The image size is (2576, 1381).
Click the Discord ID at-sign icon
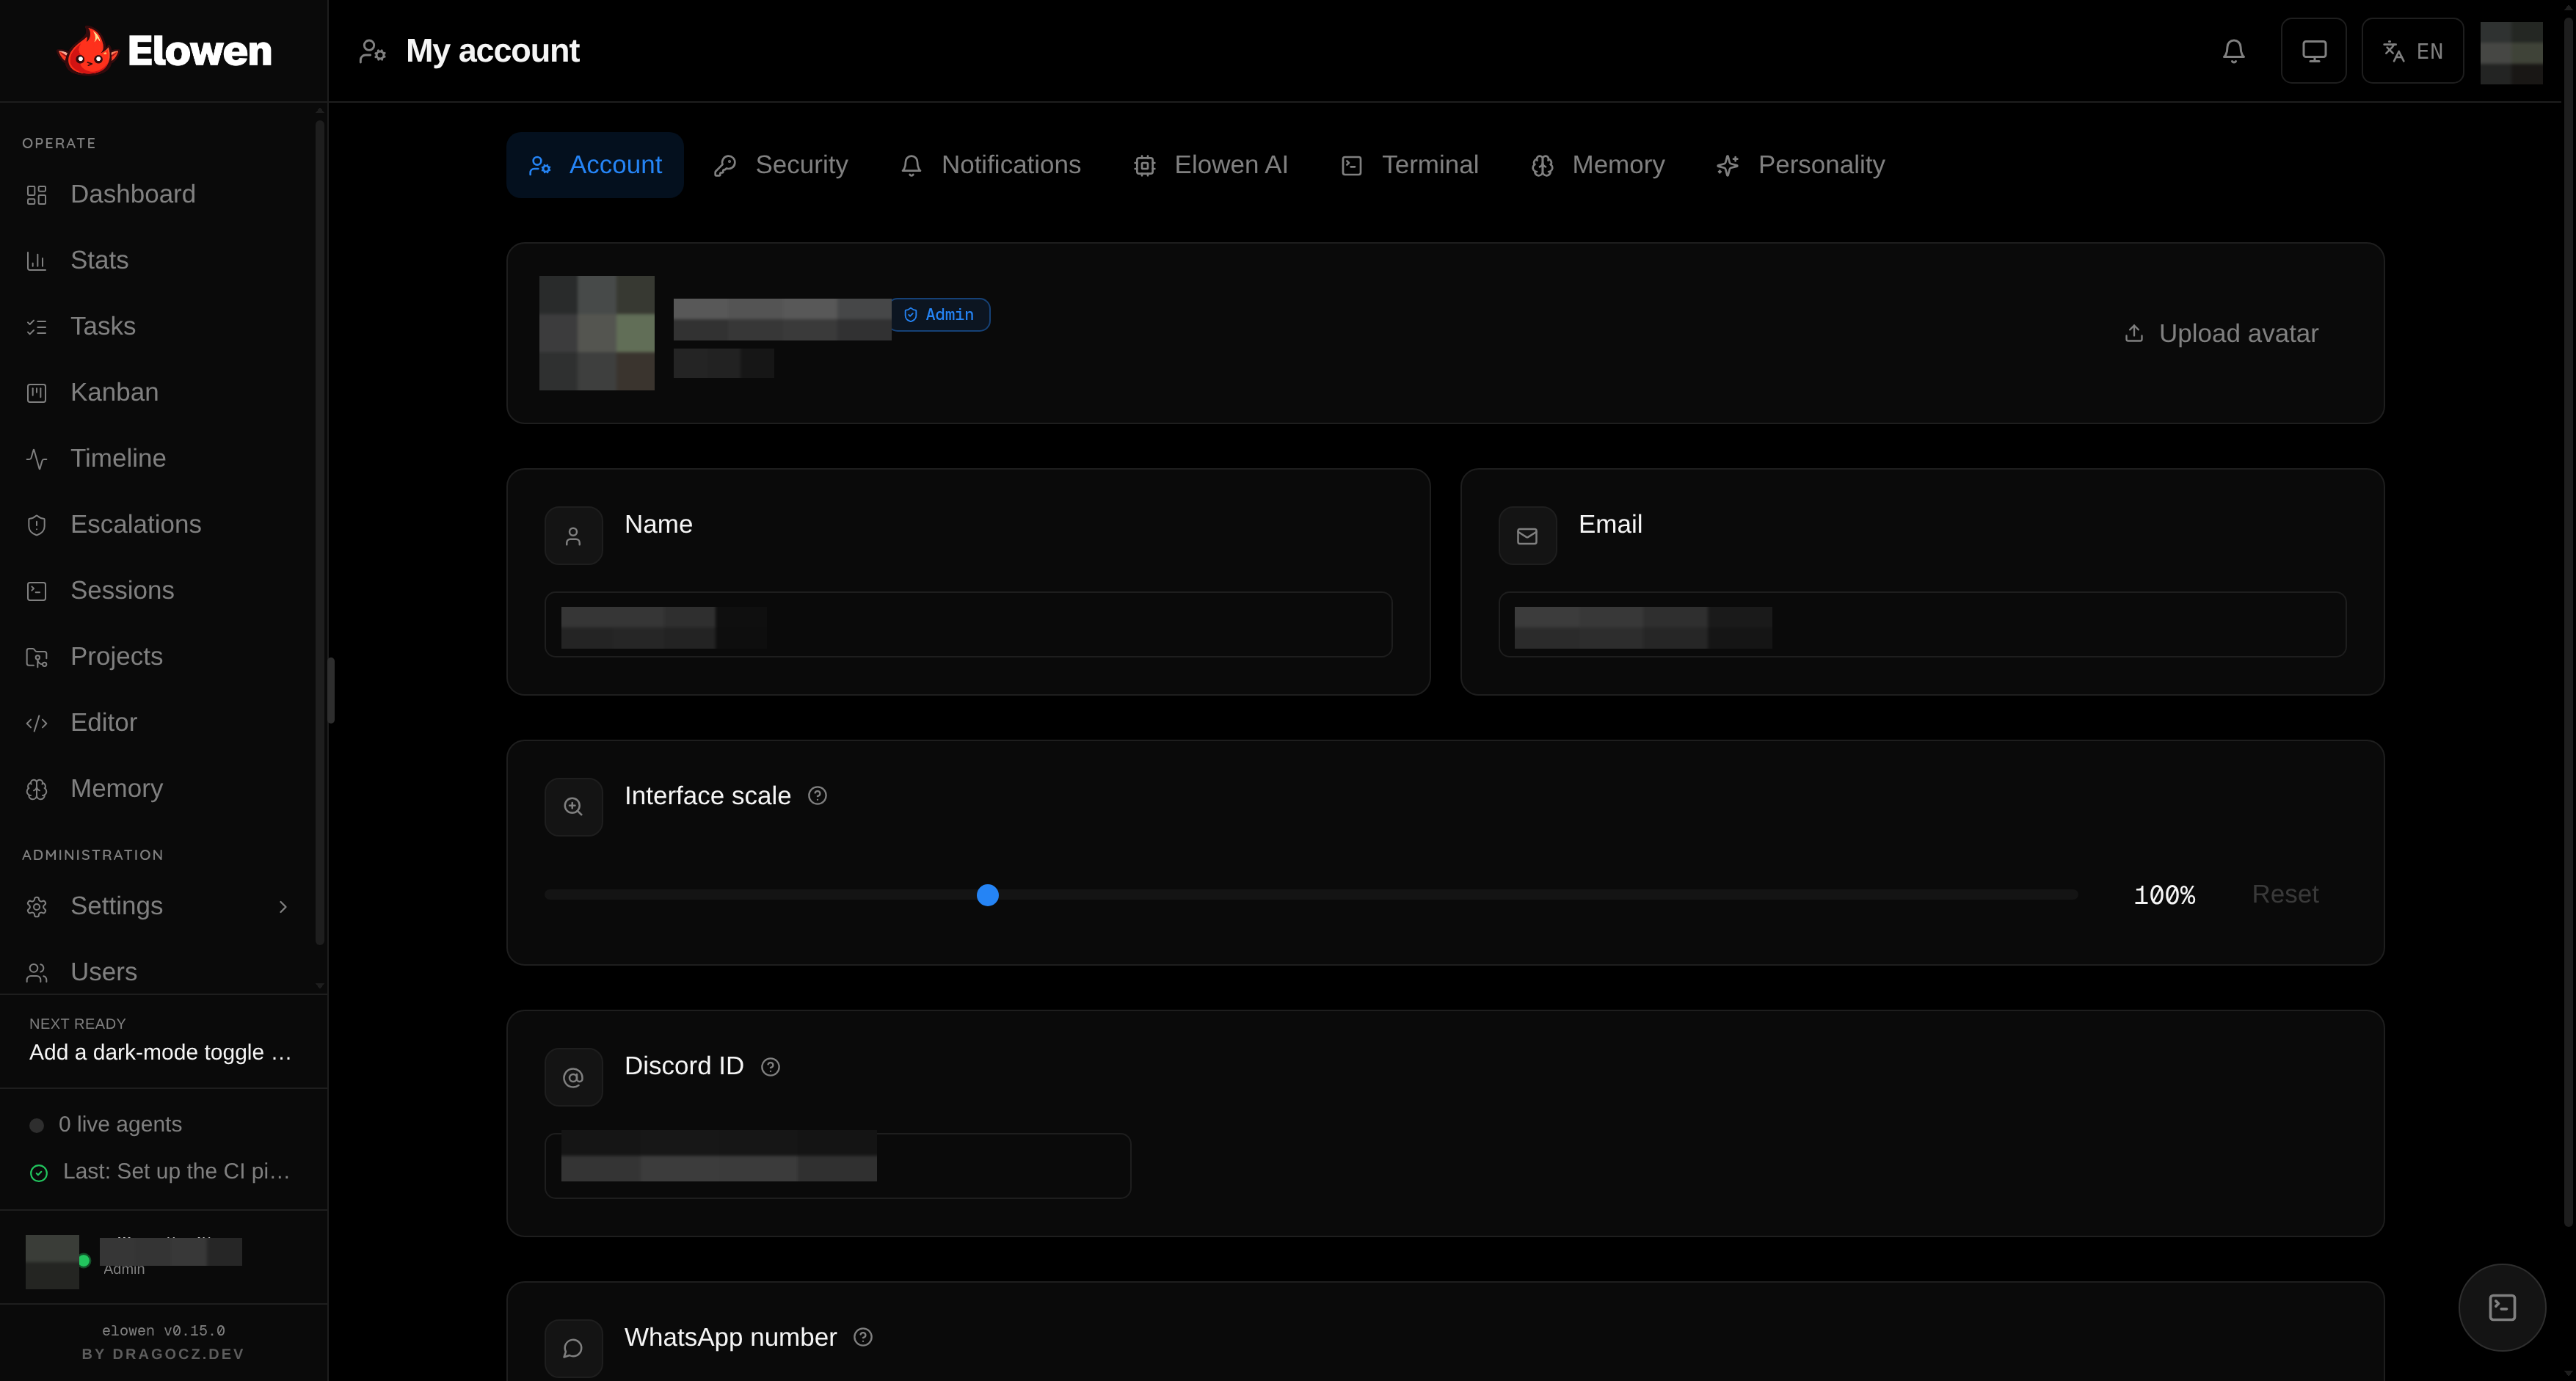click(573, 1077)
